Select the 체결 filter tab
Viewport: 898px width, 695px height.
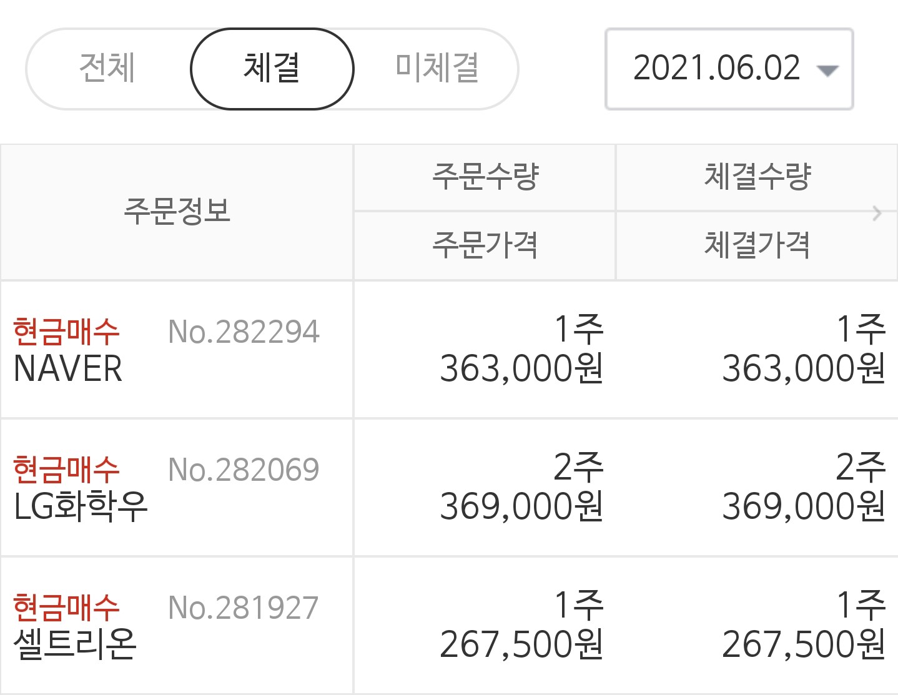tap(272, 68)
